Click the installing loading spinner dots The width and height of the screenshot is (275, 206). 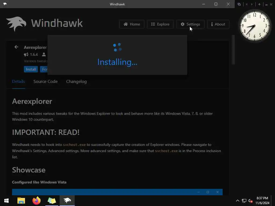click(117, 47)
